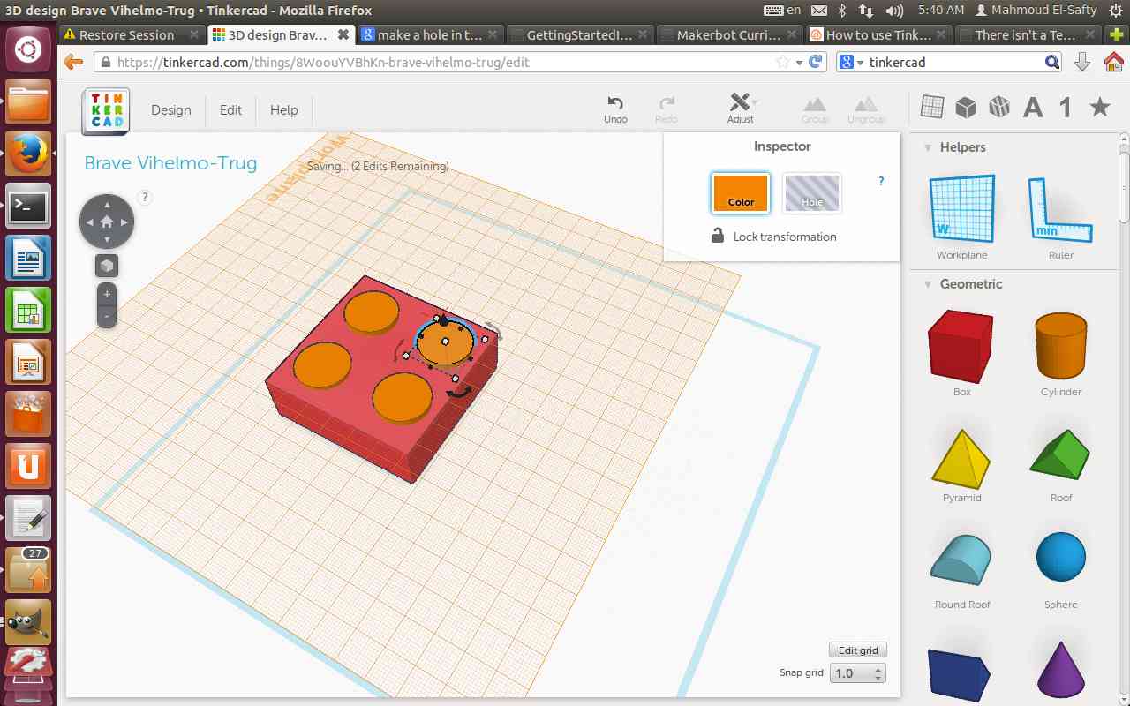Viewport: 1130px width, 706px height.
Task: Open the Design menu
Action: (170, 110)
